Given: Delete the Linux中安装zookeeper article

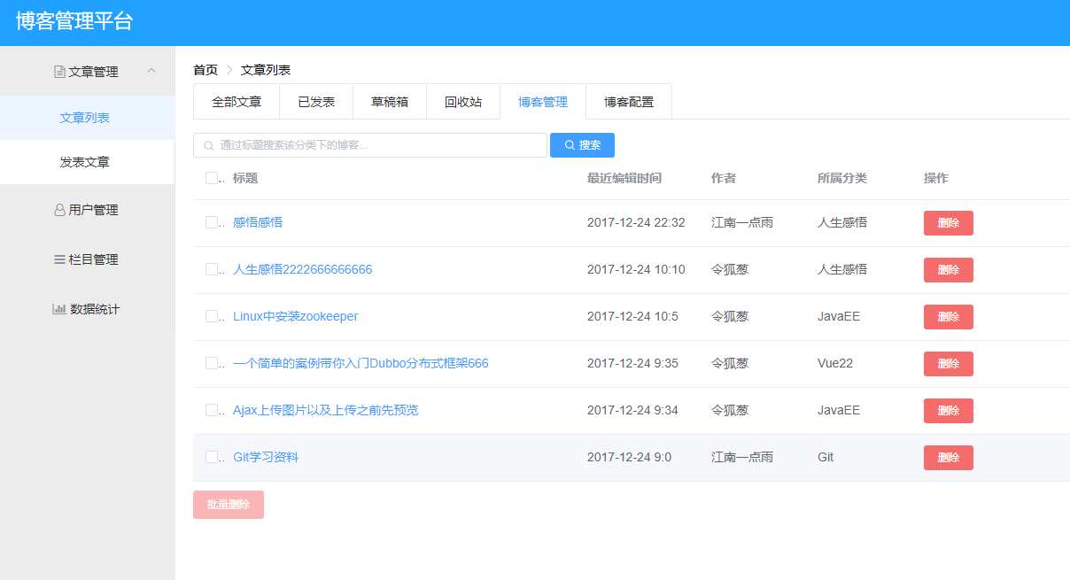Looking at the screenshot, I should 948,317.
